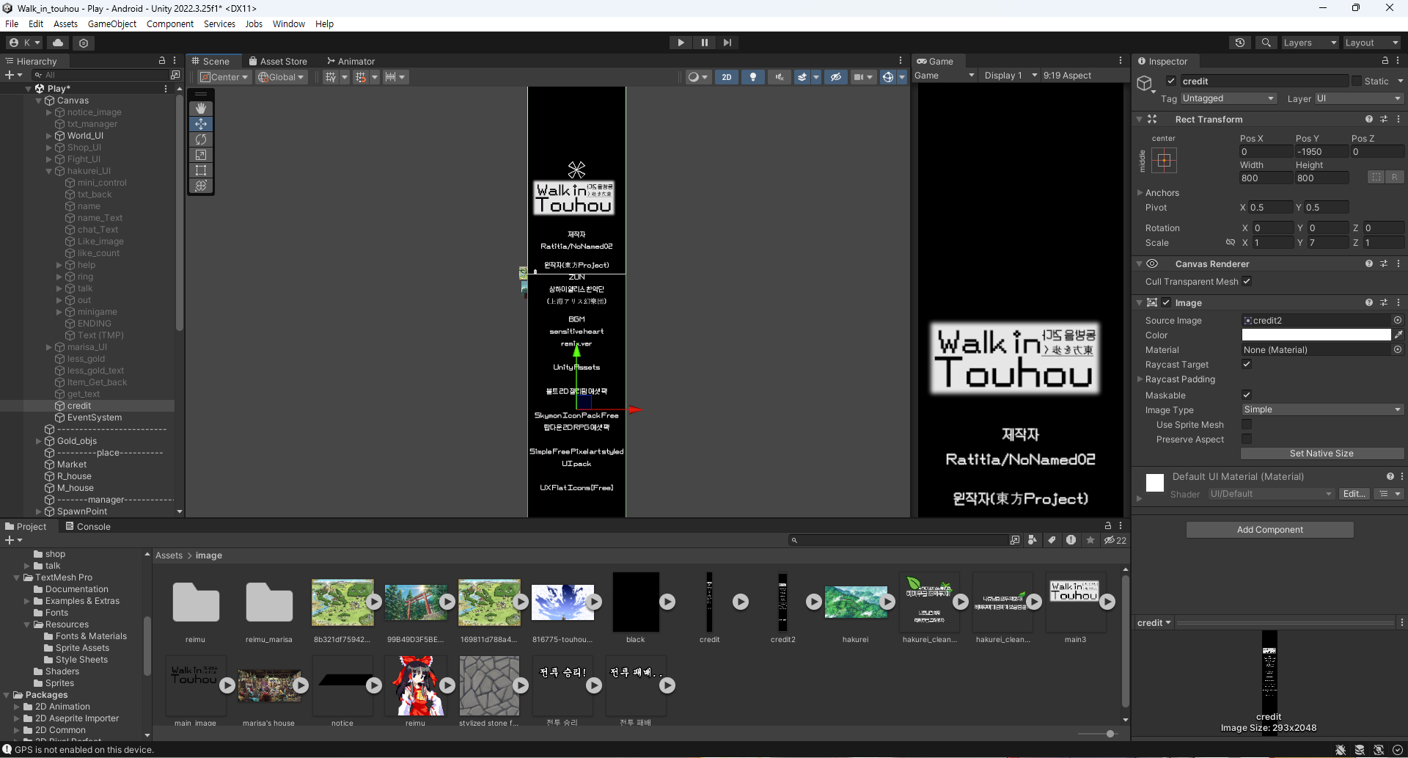Click the Set Native Size button
Image resolution: width=1408 pixels, height=758 pixels.
(x=1321, y=453)
